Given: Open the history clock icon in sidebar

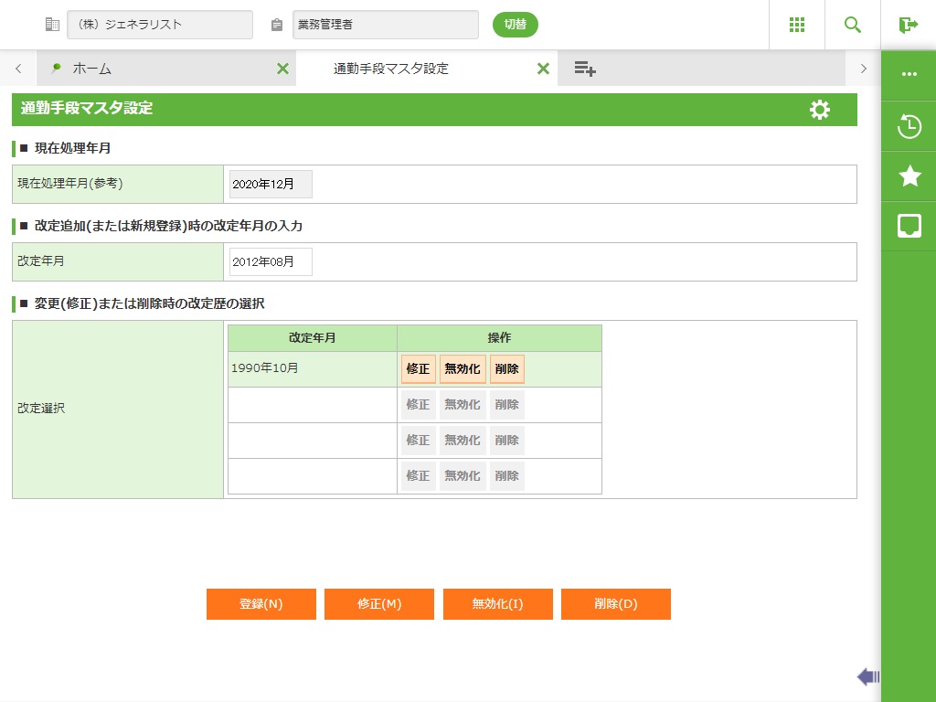Looking at the screenshot, I should click(x=909, y=126).
